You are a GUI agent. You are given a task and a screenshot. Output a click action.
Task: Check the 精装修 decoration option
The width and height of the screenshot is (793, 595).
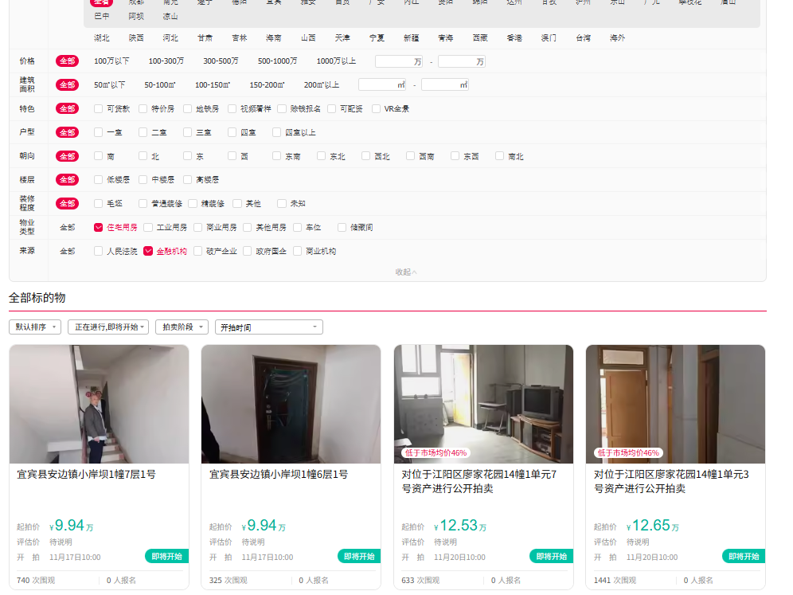pos(193,203)
